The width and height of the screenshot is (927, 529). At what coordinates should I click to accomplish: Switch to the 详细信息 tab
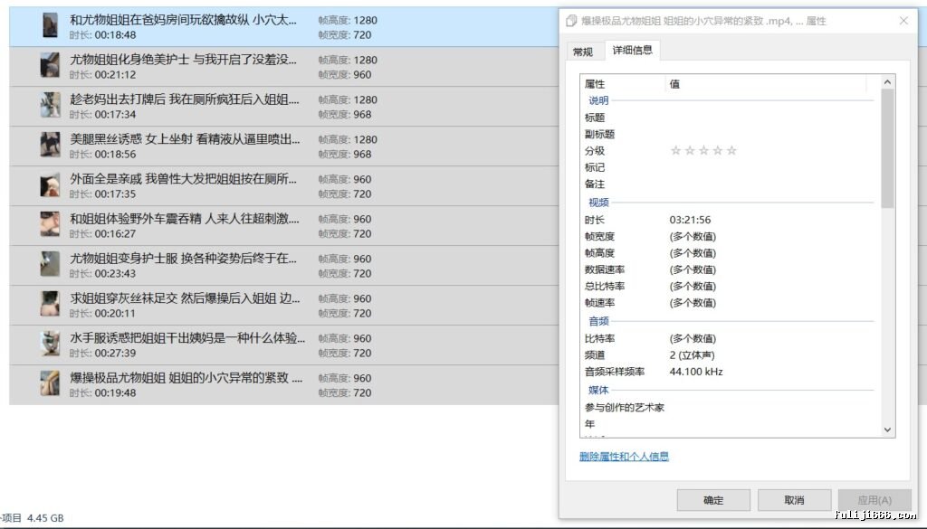(633, 50)
